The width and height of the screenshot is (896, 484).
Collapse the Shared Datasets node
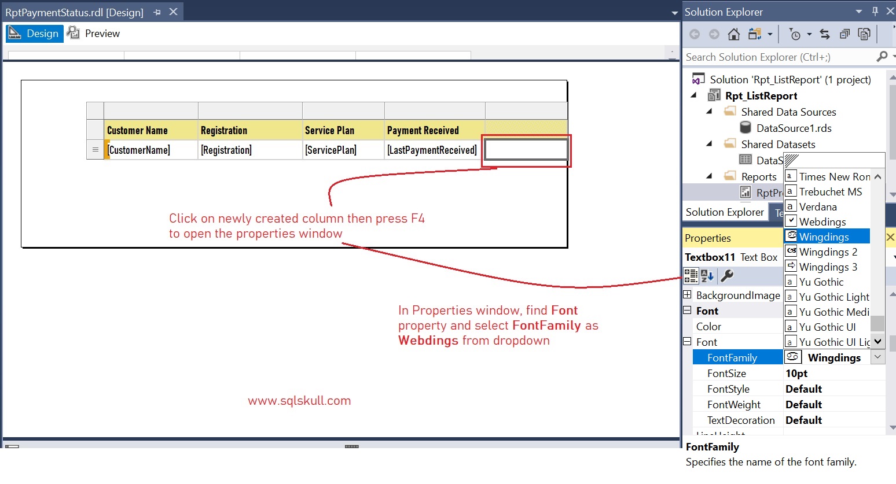click(707, 144)
